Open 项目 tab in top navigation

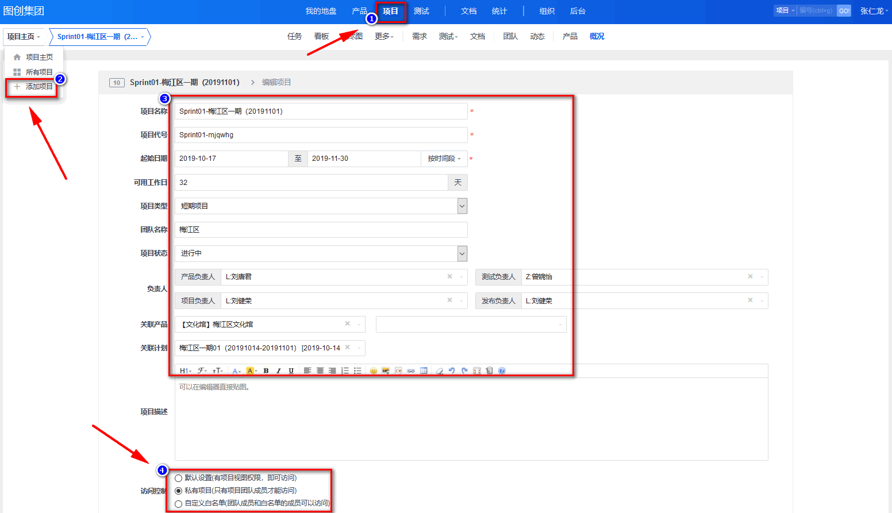point(391,11)
